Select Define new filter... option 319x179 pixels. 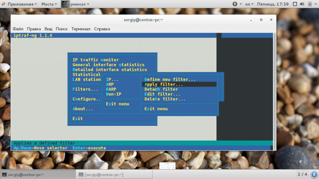click(170, 79)
